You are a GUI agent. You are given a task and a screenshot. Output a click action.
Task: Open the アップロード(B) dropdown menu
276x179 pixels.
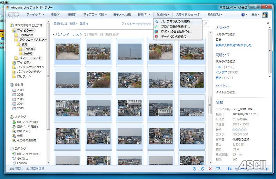[x=95, y=14]
